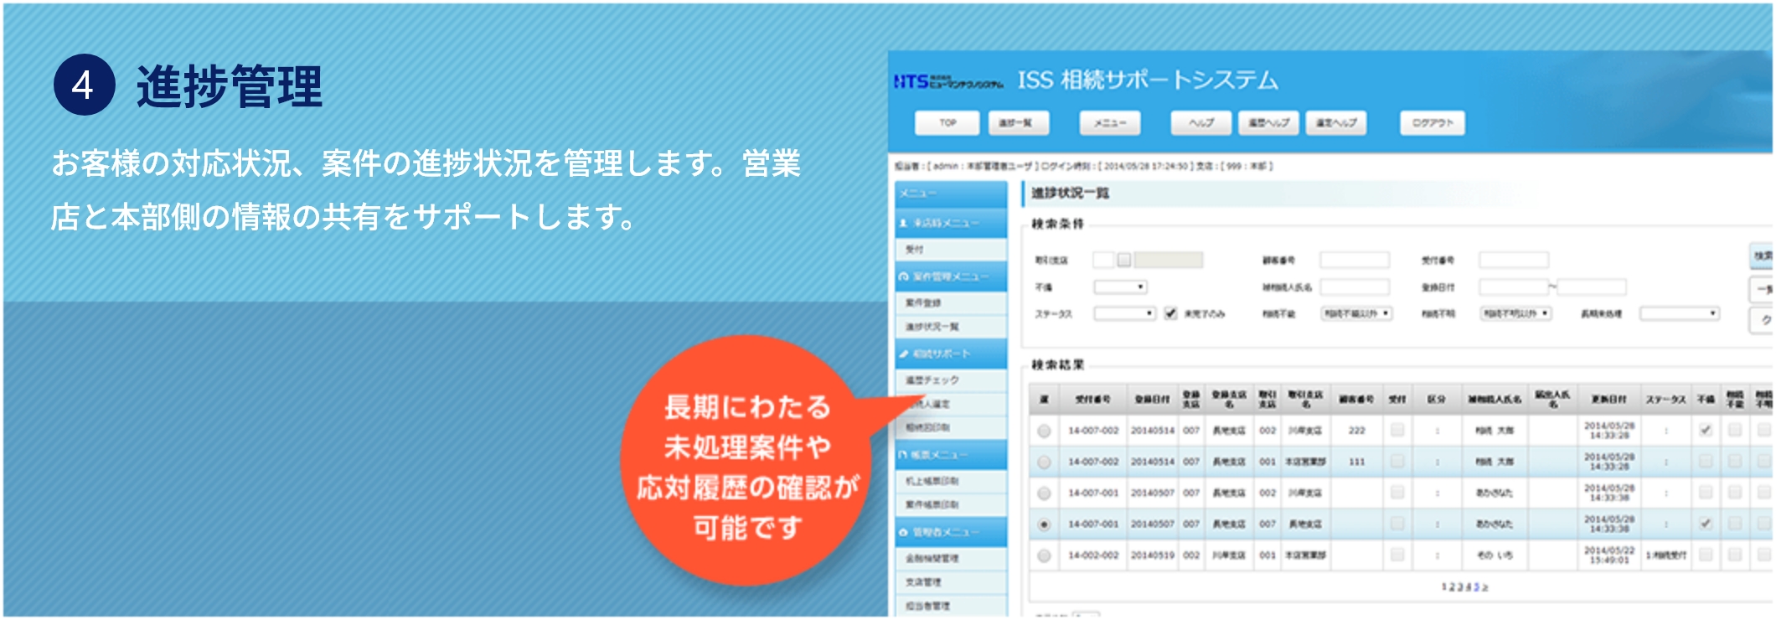Collapse the 来店時メニュー sidebar section
Image resolution: width=1776 pixels, height=620 pixels.
pyautogui.click(x=951, y=224)
